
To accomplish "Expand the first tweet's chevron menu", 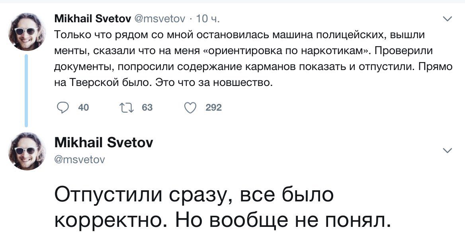I will (x=447, y=19).
